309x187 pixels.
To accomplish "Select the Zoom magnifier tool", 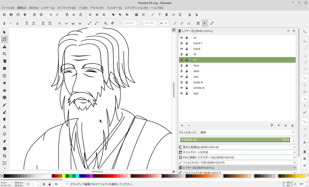I will pyautogui.click(x=4, y=54).
